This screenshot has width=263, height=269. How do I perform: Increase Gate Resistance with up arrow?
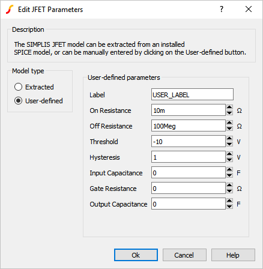tap(229, 185)
